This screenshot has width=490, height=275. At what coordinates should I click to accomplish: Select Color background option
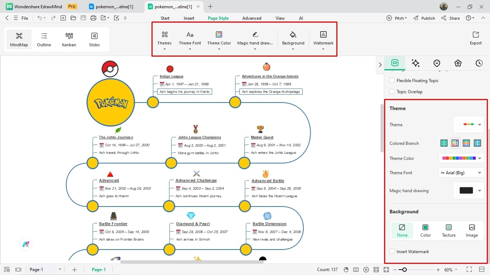(425, 231)
